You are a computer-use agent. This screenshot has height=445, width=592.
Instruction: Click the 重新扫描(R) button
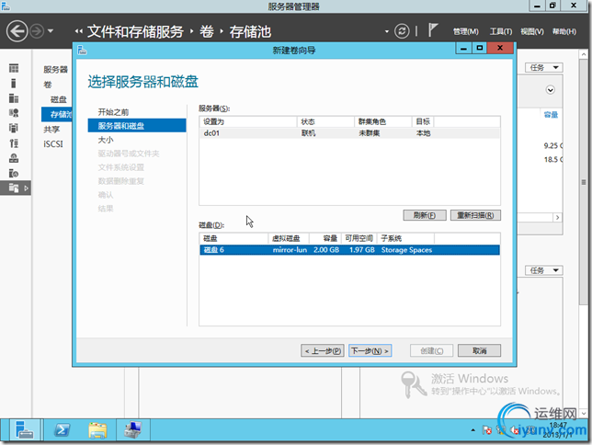[475, 215]
